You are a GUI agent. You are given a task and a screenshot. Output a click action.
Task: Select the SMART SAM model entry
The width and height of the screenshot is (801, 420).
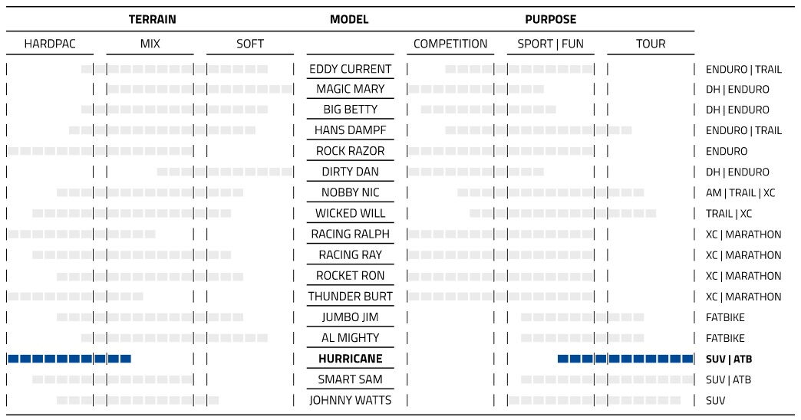[350, 379]
